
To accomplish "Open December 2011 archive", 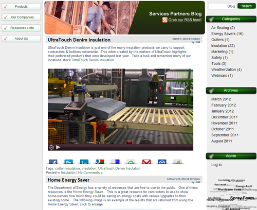I will click(224, 117).
